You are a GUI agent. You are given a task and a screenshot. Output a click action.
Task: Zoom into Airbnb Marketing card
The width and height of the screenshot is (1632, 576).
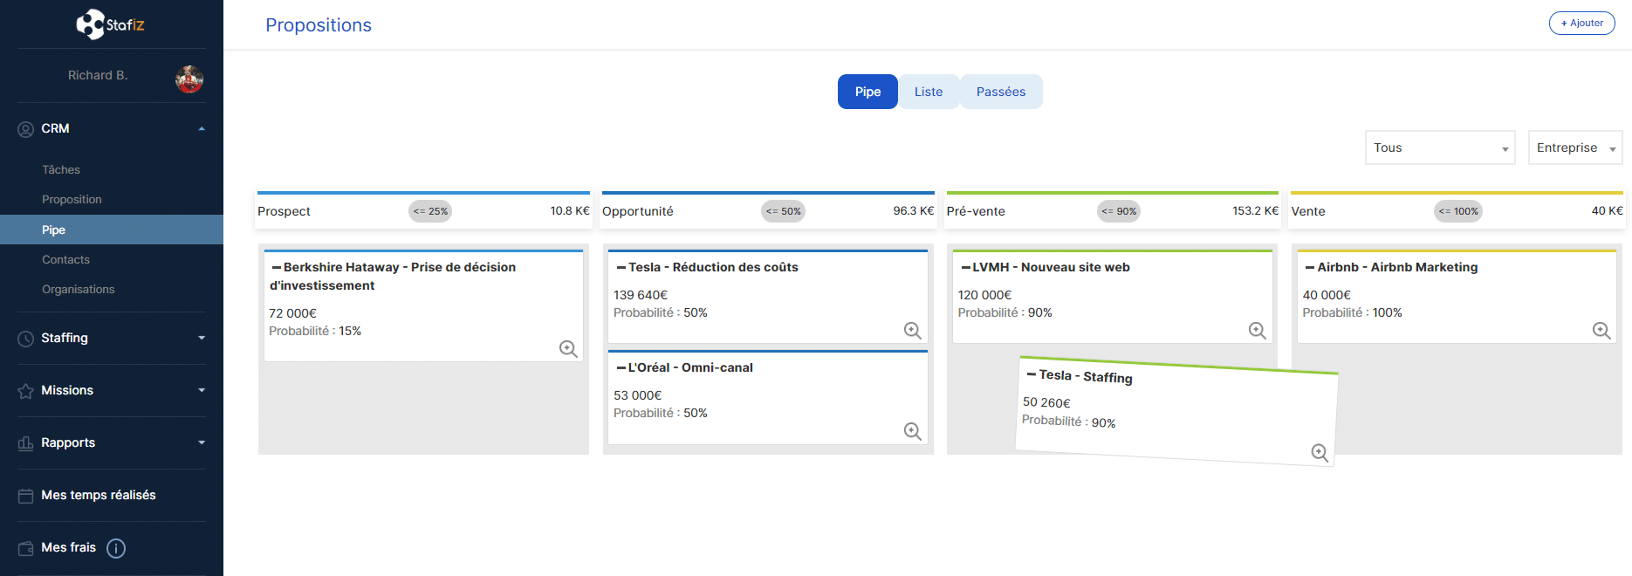click(1601, 331)
